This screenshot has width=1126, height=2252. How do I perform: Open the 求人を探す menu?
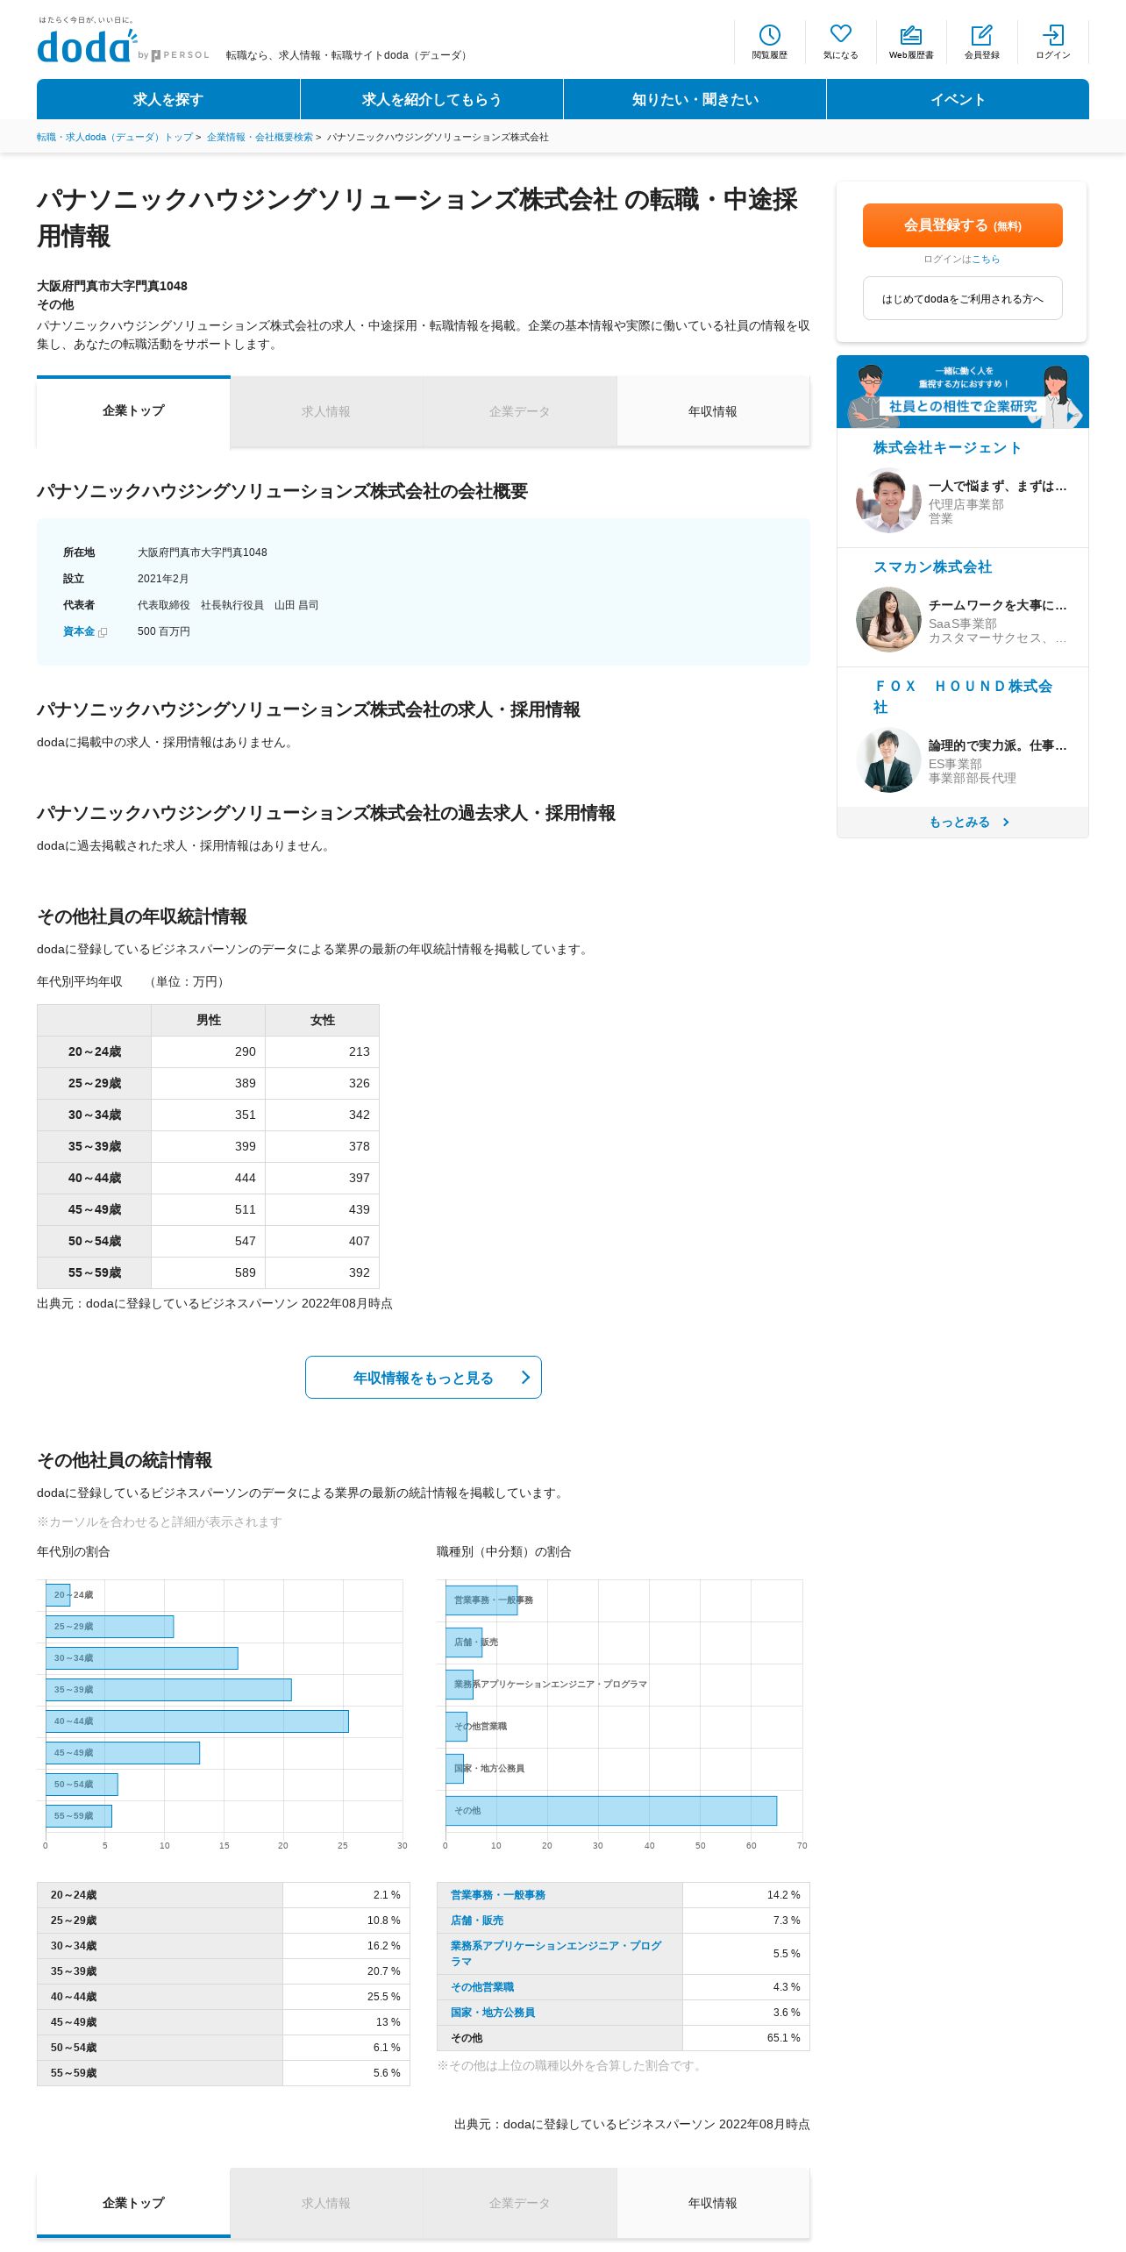pos(168,99)
